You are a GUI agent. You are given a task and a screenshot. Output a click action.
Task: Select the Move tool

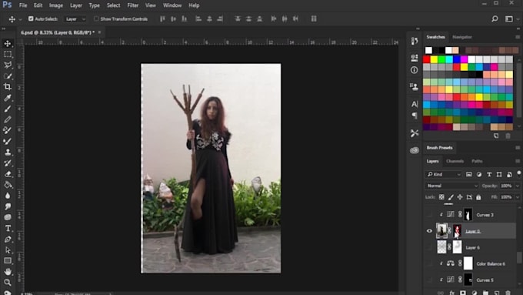[x=8, y=43]
